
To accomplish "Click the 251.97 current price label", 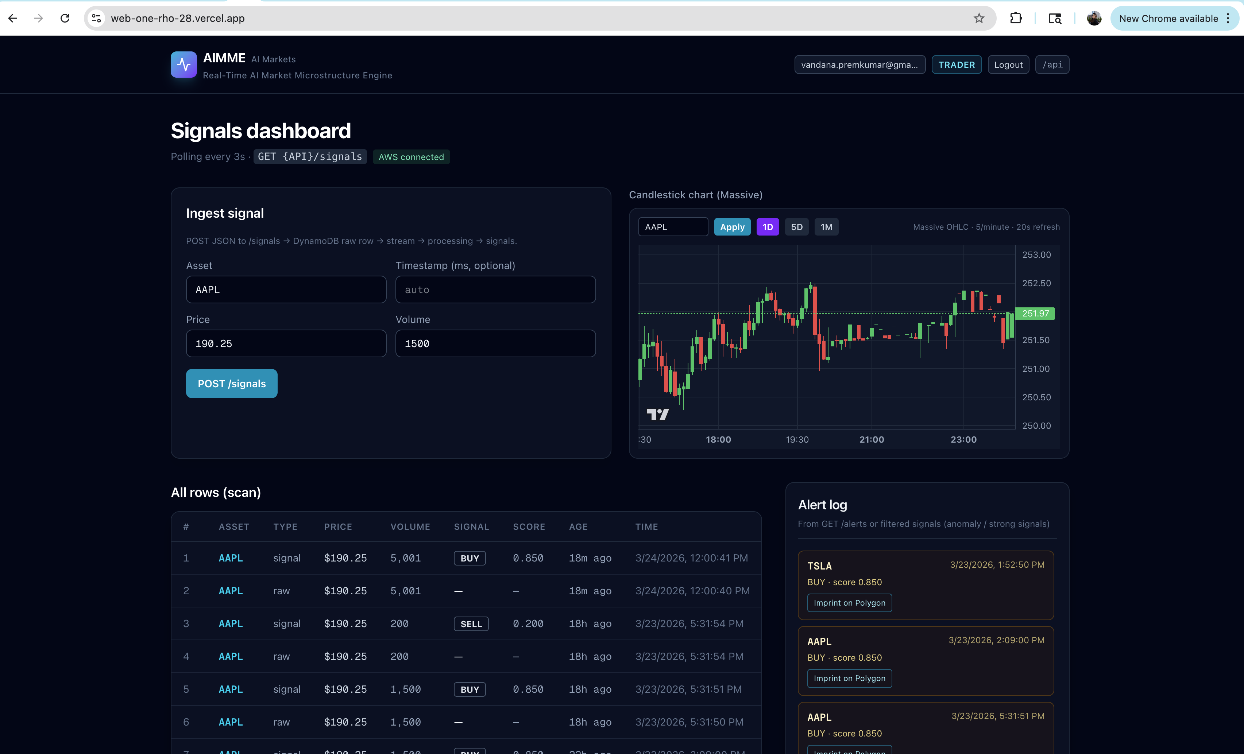I will [1035, 314].
